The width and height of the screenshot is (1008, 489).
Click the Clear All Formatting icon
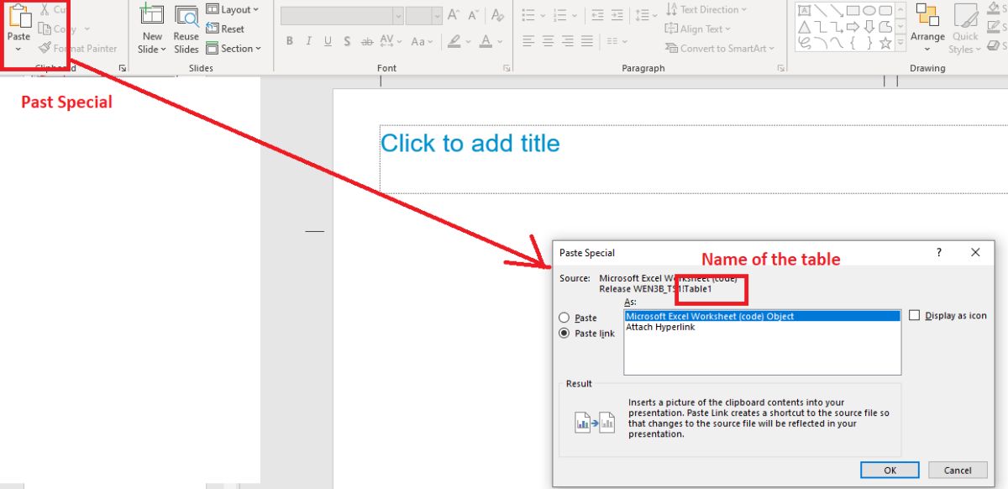point(498,15)
